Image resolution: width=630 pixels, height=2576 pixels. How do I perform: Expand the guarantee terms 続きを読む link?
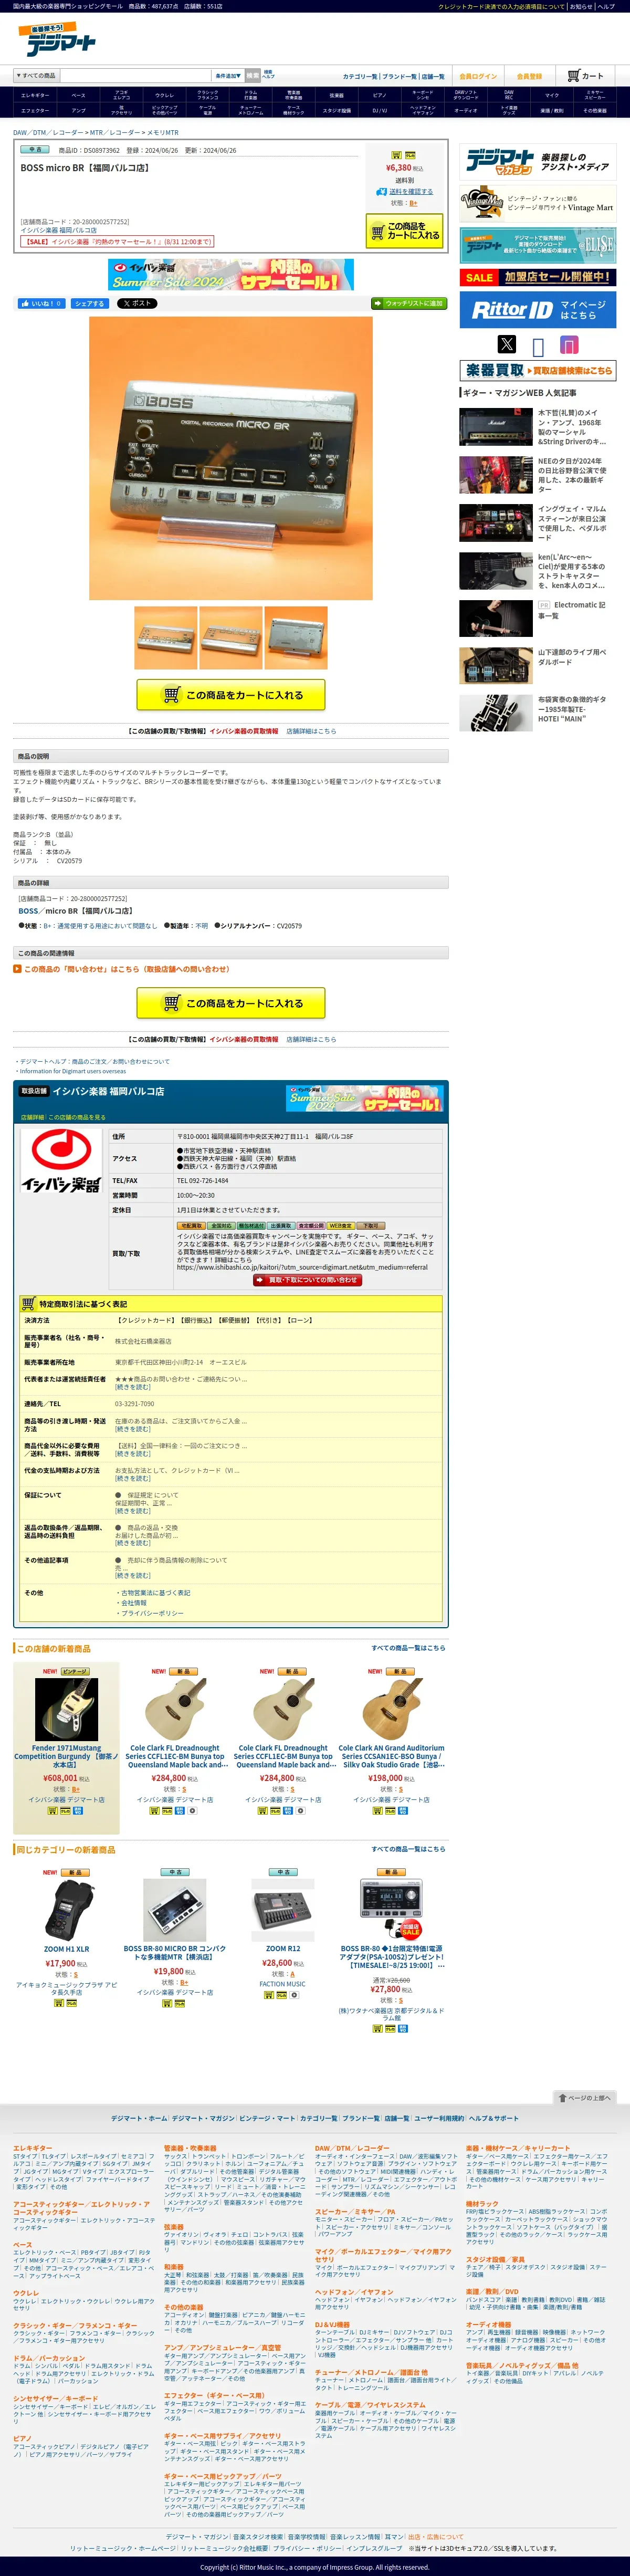pyautogui.click(x=132, y=1511)
